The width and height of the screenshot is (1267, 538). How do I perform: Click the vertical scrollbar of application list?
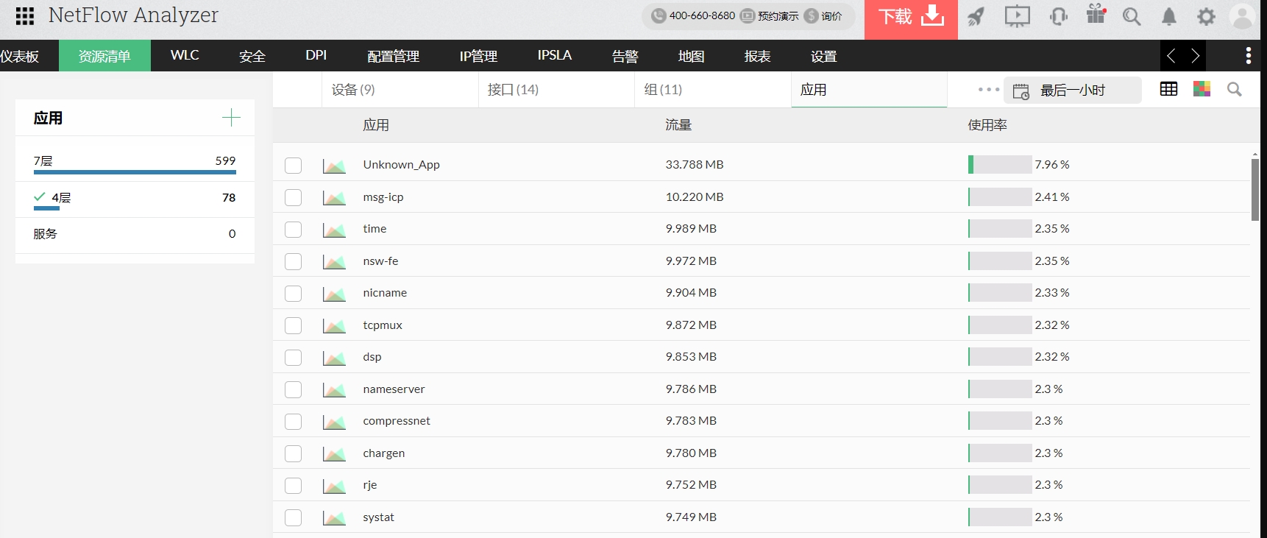[1255, 188]
